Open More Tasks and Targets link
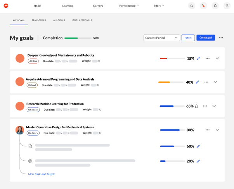234x189 pixels. (42, 174)
